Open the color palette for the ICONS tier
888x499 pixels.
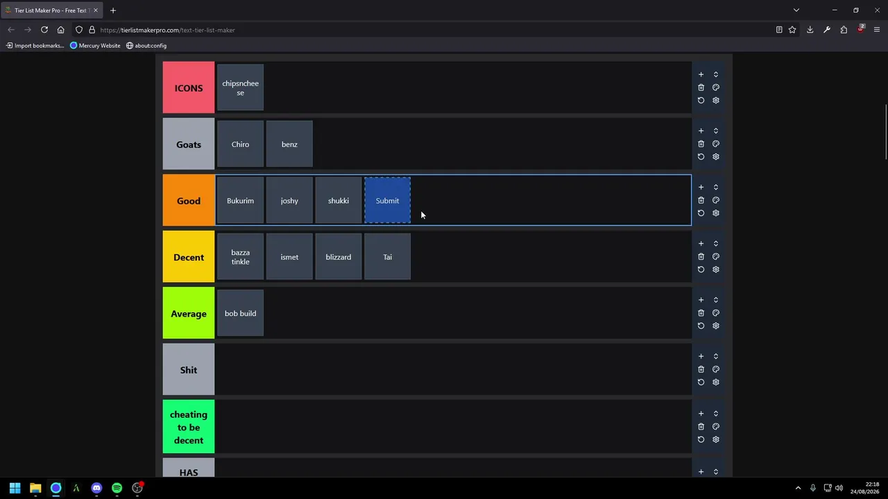click(x=716, y=87)
